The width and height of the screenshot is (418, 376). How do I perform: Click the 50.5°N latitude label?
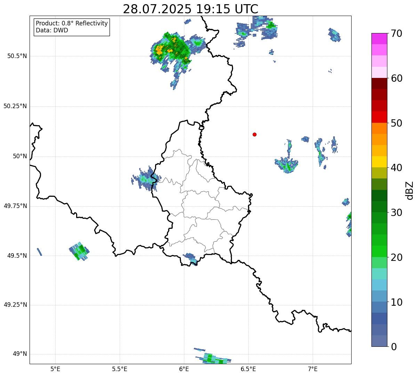[x=17, y=56]
